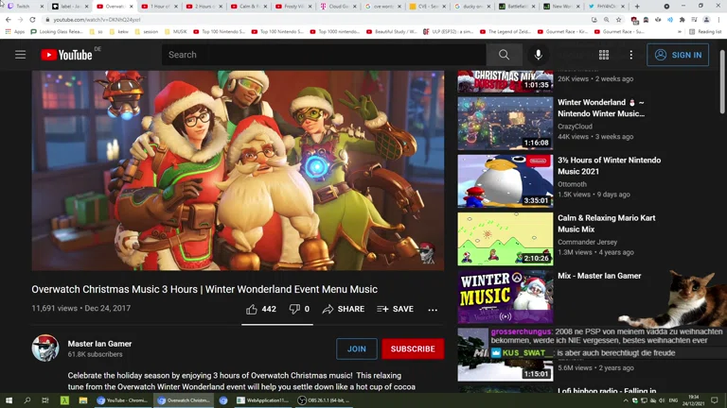Show more bookmarks overflow chevron
This screenshot has width=727, height=408.
point(680,31)
